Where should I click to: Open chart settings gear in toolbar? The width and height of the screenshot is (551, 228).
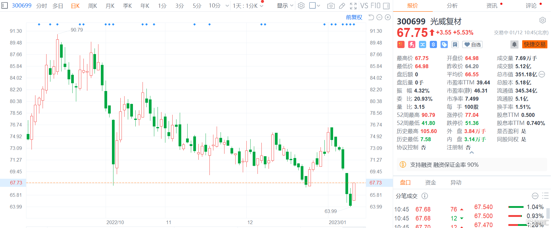coord(301,6)
